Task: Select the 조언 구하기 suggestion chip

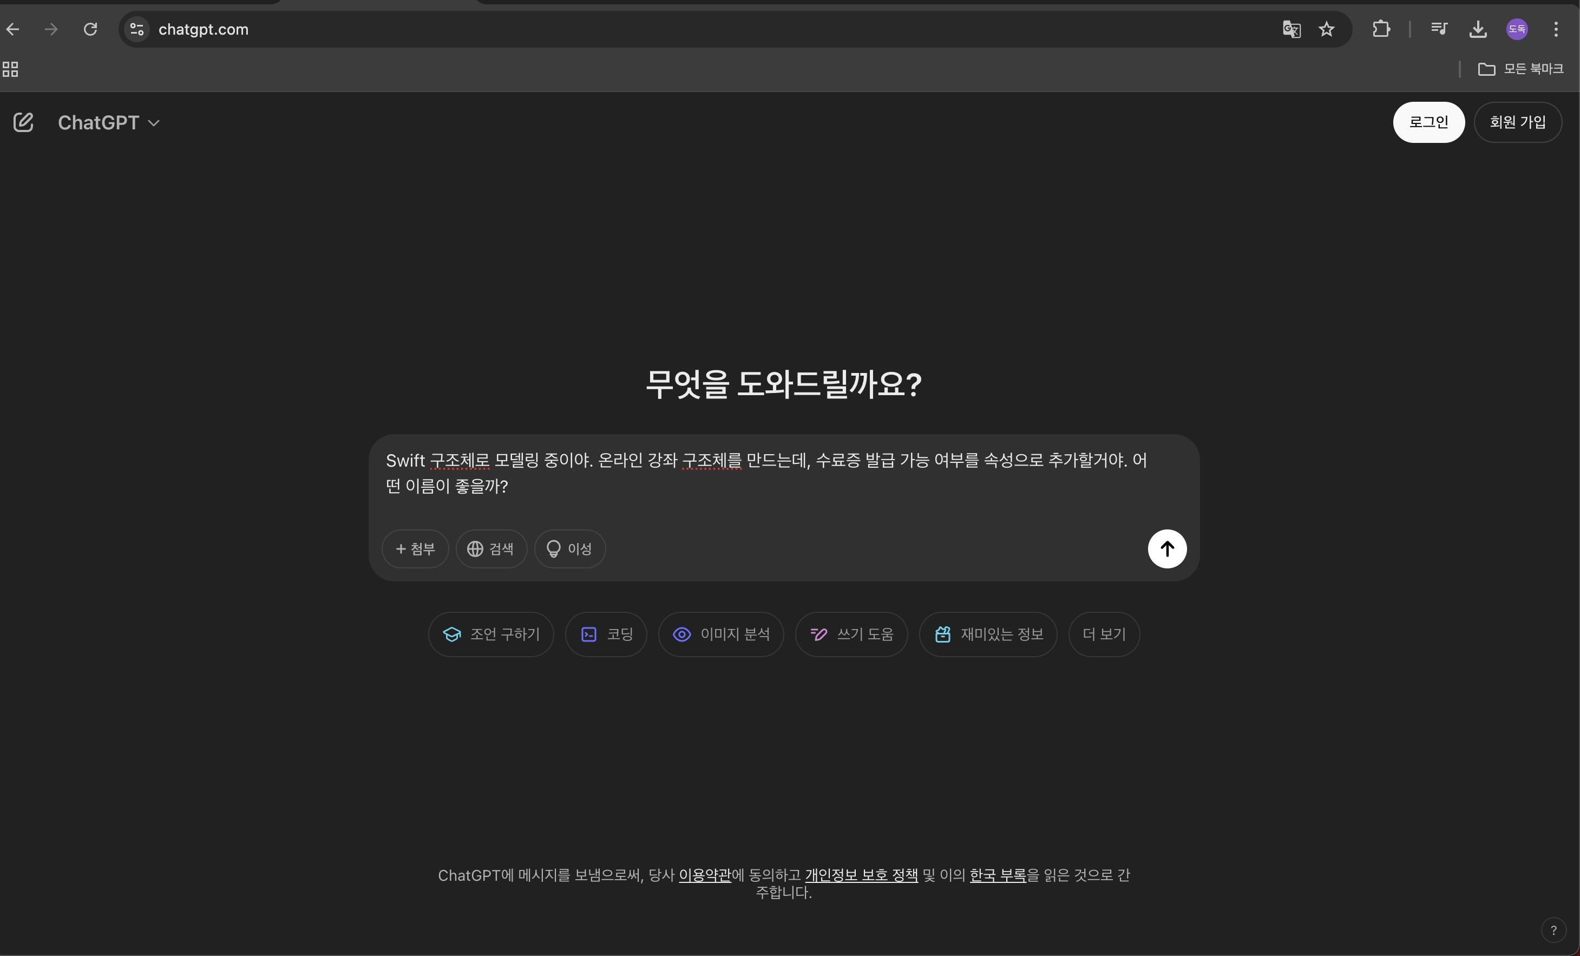Action: point(490,634)
